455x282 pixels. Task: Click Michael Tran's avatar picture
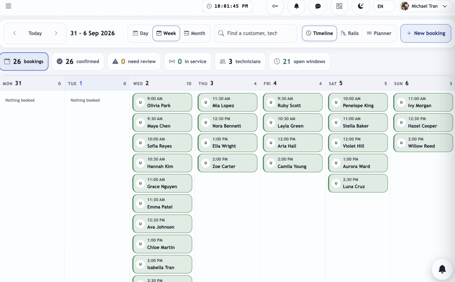[x=404, y=6]
